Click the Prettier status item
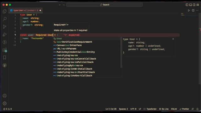 tap(184, 109)
